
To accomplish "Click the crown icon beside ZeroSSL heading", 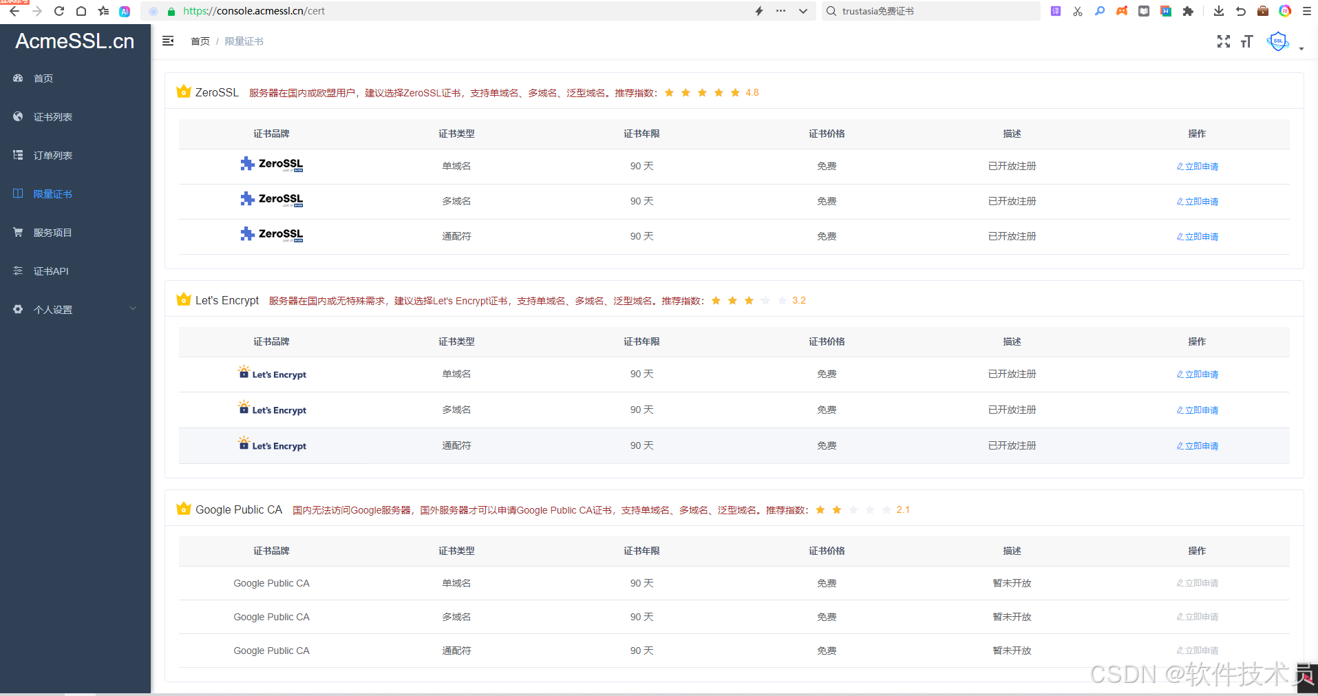I will click(183, 91).
